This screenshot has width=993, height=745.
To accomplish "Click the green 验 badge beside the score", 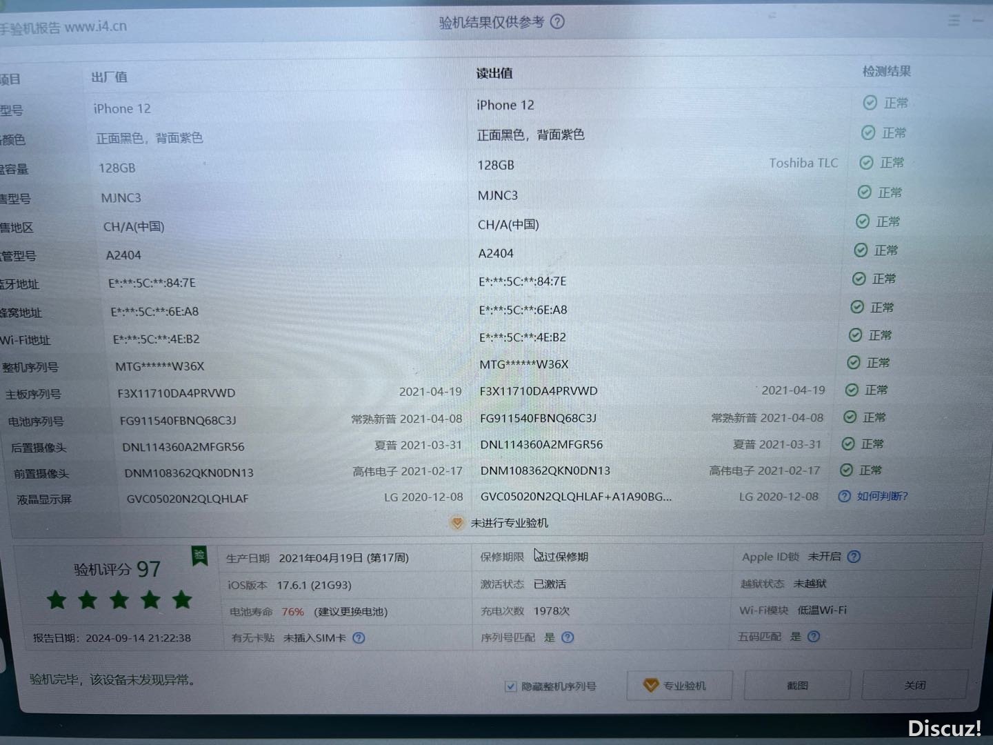I will (199, 556).
